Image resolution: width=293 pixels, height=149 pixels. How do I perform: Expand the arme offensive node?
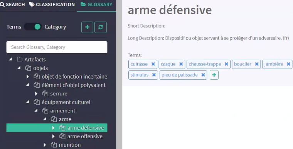click(54, 136)
